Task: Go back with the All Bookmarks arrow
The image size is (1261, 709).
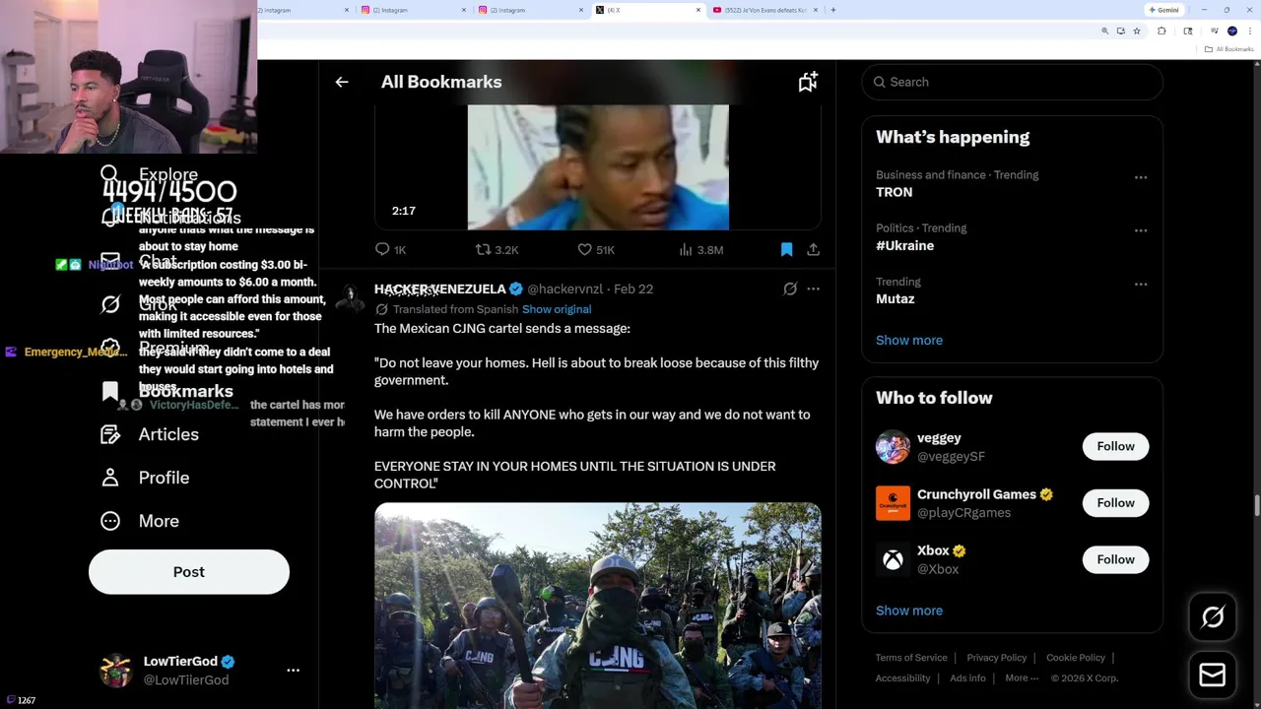Action: pyautogui.click(x=342, y=82)
